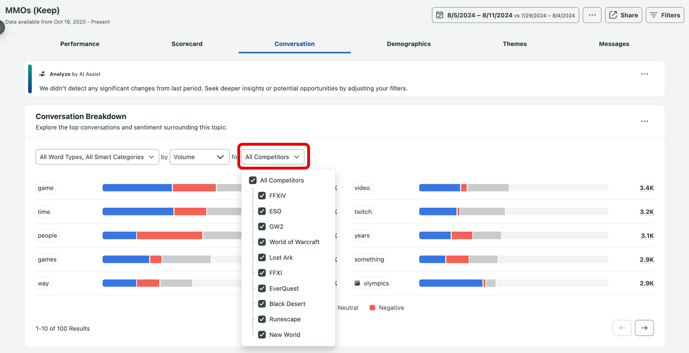Open the Filters panel

click(x=665, y=15)
